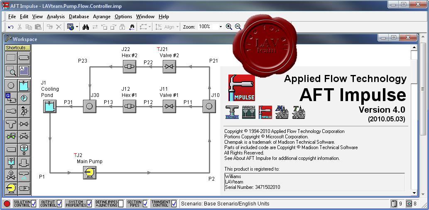Click the workspace vertical scrollbar down arrow
Image resolution: width=429 pixels, height=210 pixels.
(x=414, y=193)
